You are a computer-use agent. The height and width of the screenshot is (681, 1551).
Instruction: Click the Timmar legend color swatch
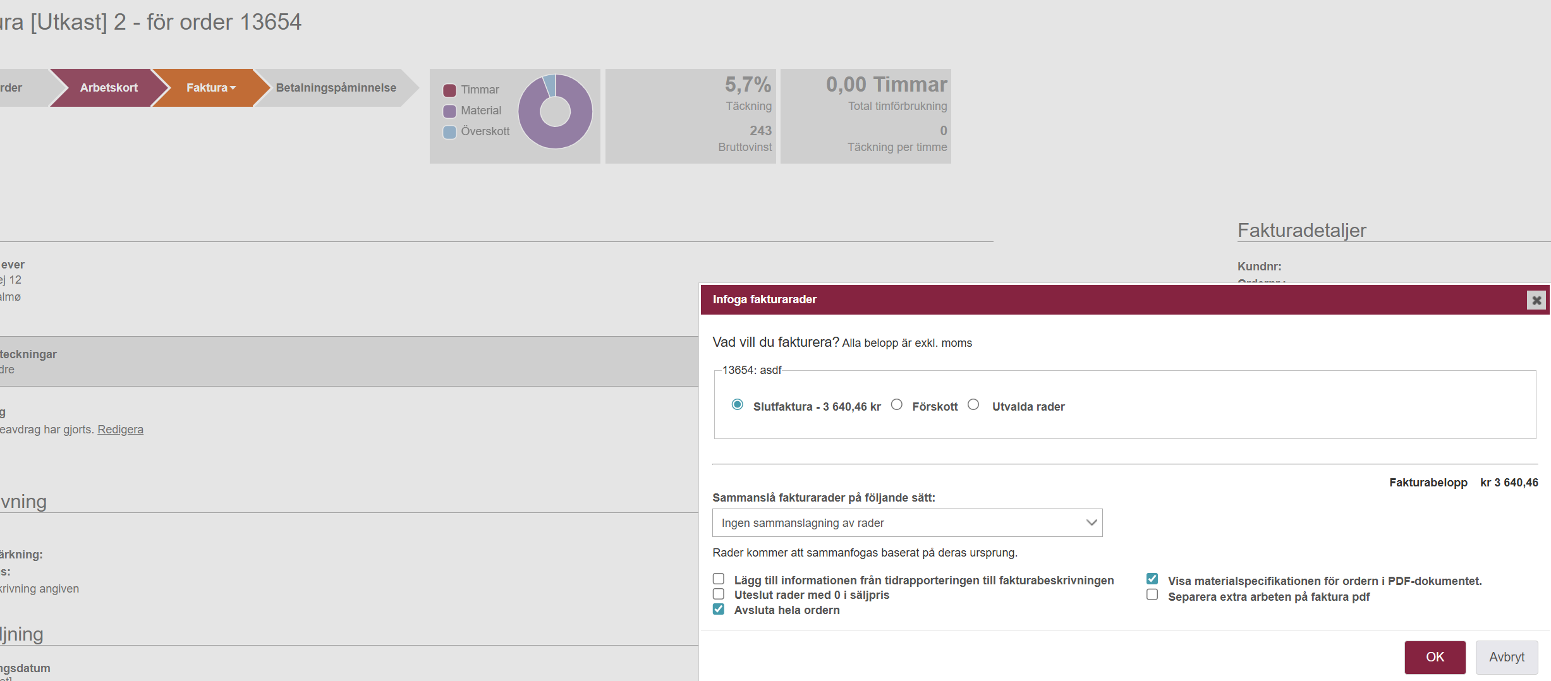(449, 90)
